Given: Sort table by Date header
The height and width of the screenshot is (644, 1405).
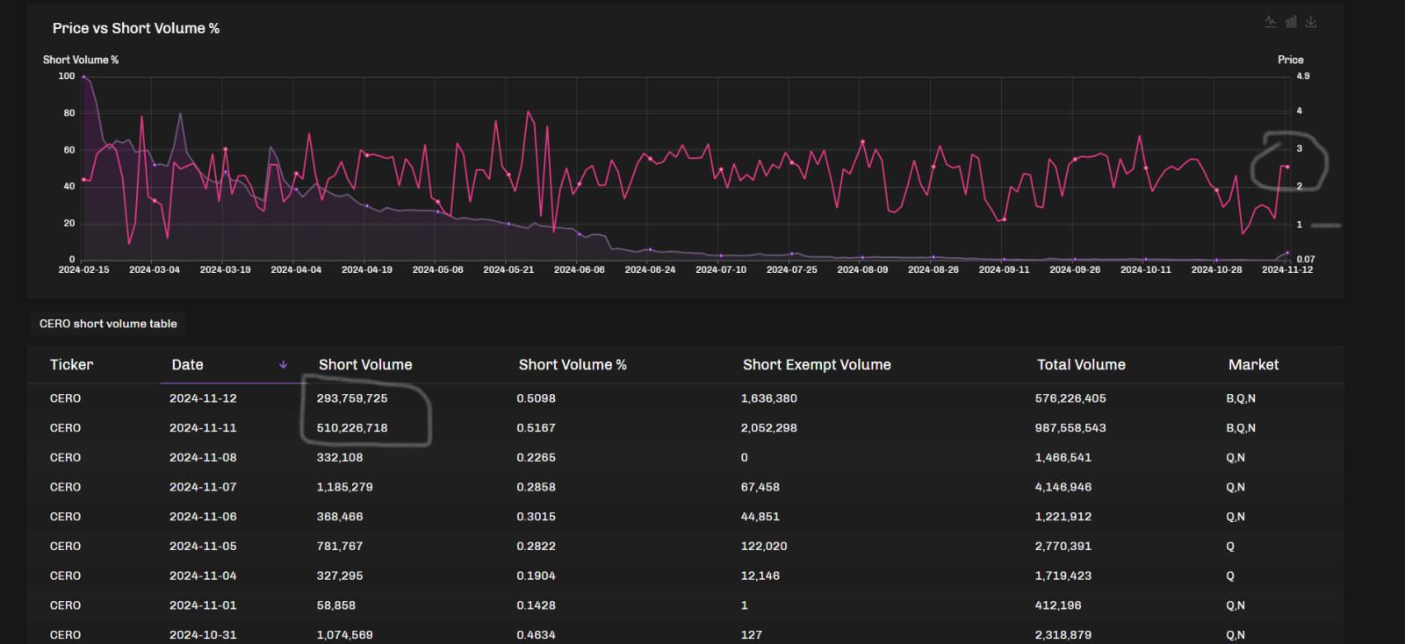Looking at the screenshot, I should (188, 365).
